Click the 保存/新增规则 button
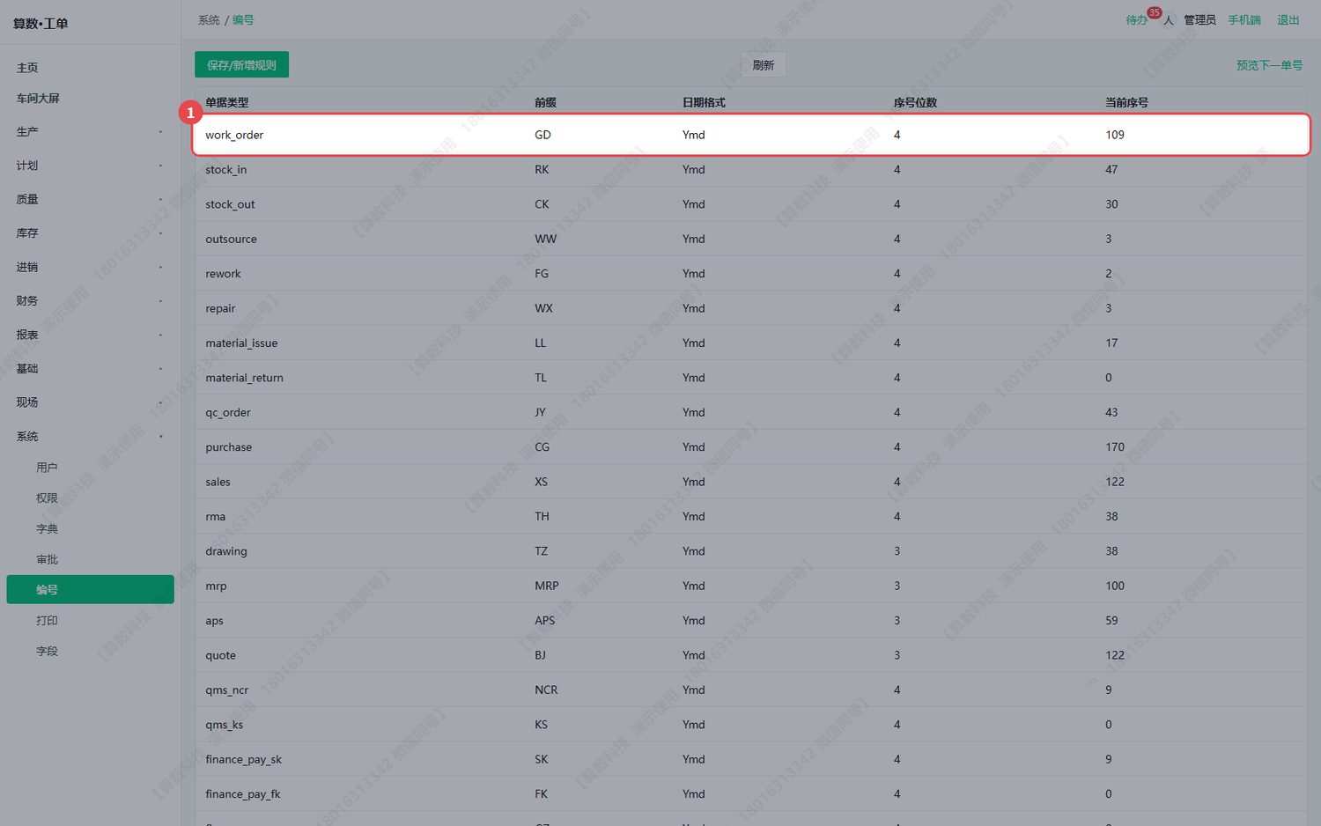 (x=241, y=65)
